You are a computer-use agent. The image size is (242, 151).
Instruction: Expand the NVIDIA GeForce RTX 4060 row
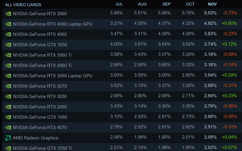click(40, 34)
